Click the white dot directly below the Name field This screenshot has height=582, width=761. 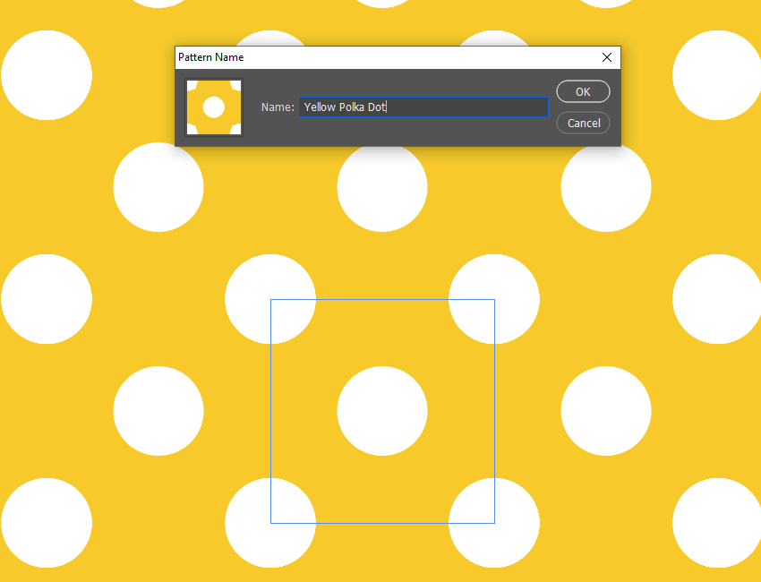[382, 188]
